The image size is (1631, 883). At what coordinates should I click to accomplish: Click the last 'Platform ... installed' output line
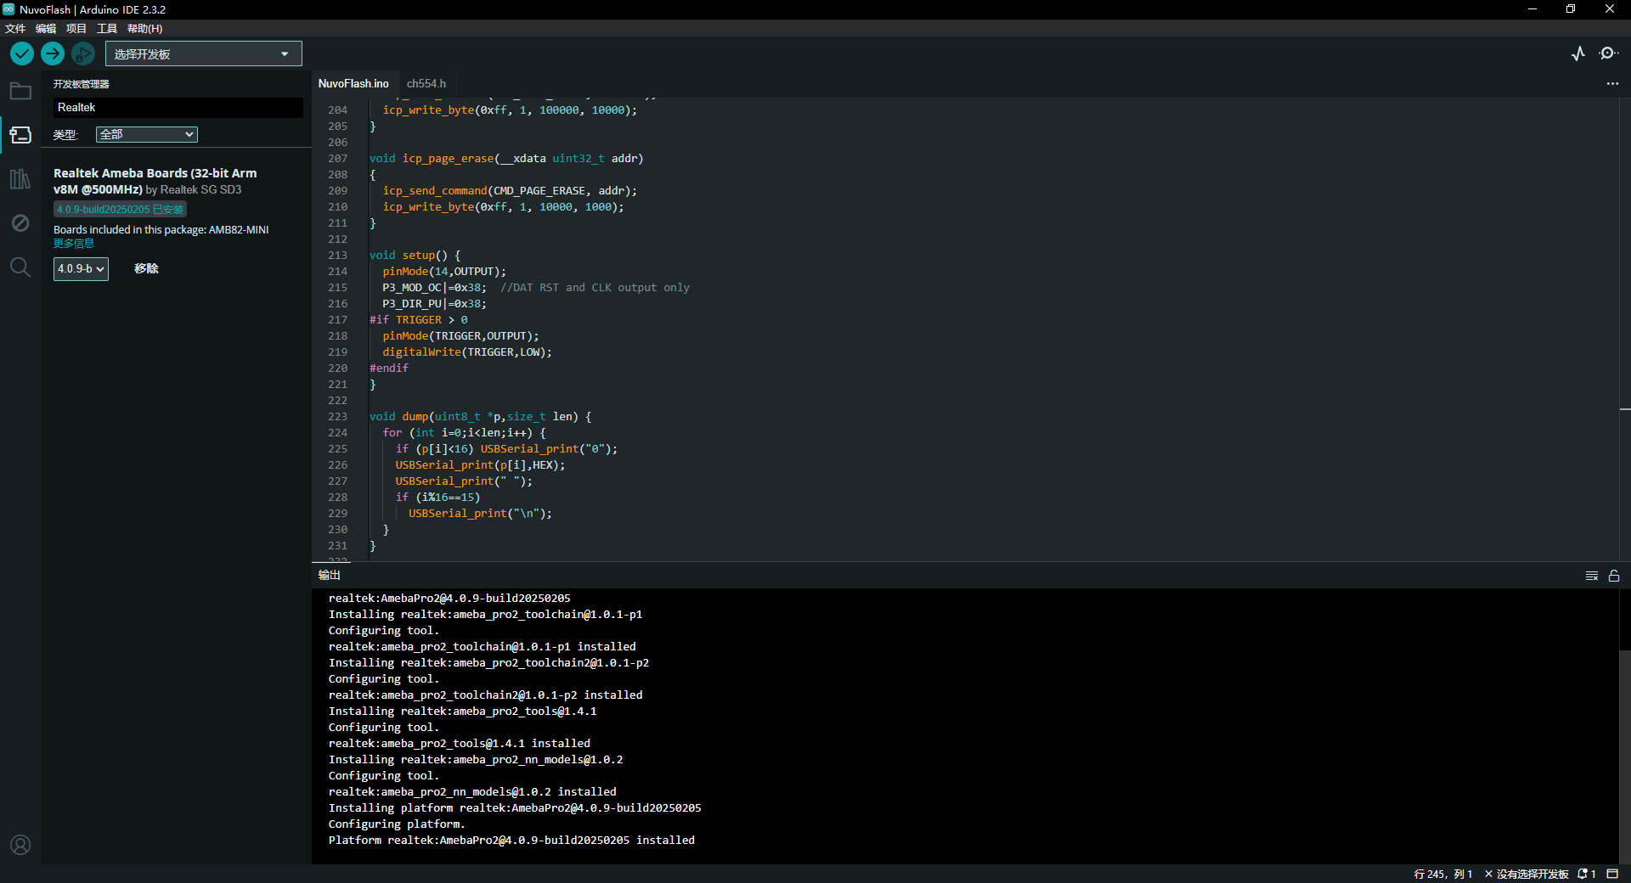[511, 840]
